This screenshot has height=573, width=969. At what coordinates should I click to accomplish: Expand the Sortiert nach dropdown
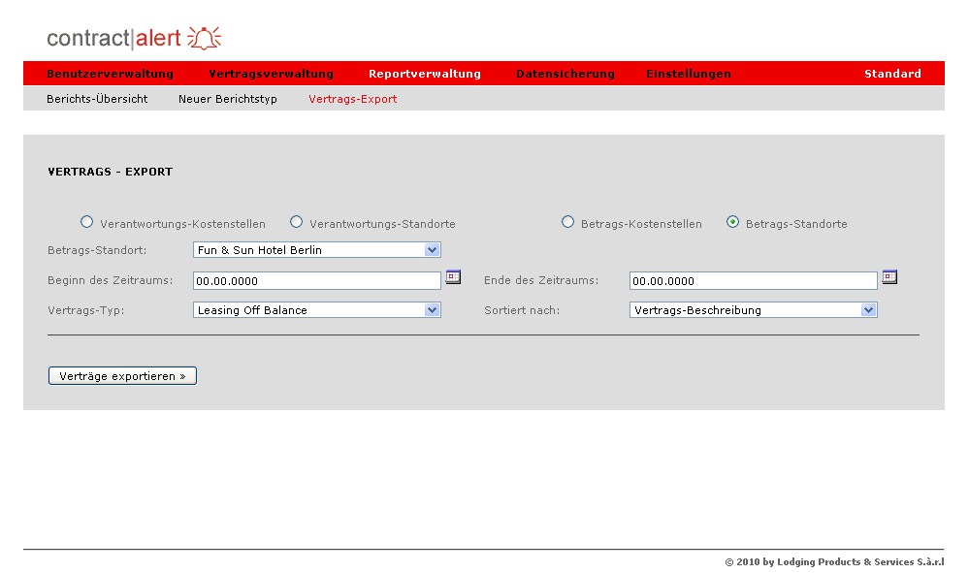pyautogui.click(x=869, y=310)
